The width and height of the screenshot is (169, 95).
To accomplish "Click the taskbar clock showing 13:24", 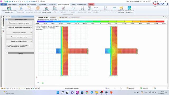I will pyautogui.click(x=161, y=92).
